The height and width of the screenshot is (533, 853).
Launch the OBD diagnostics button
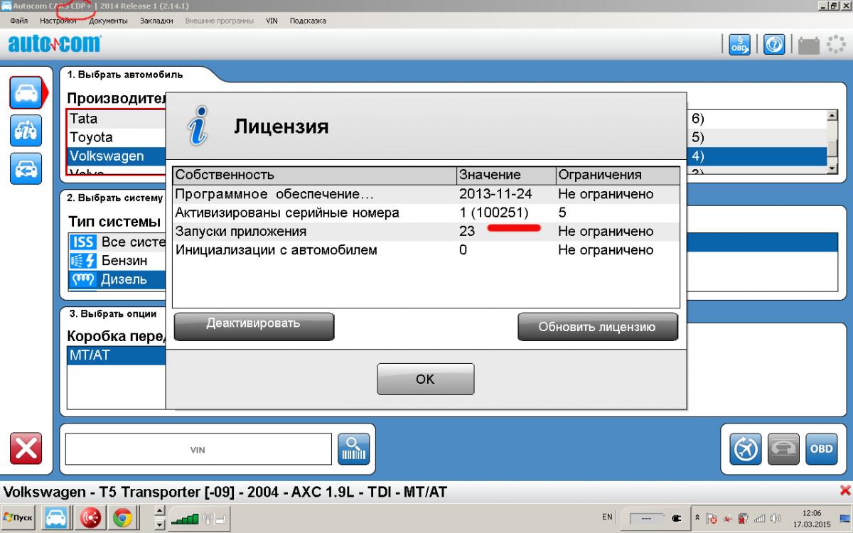tap(821, 448)
